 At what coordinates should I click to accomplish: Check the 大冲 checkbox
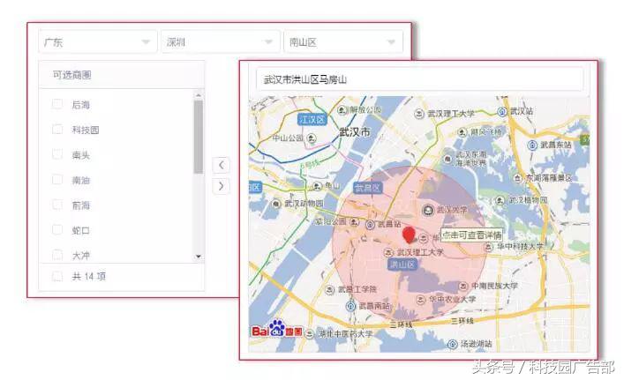(x=57, y=255)
